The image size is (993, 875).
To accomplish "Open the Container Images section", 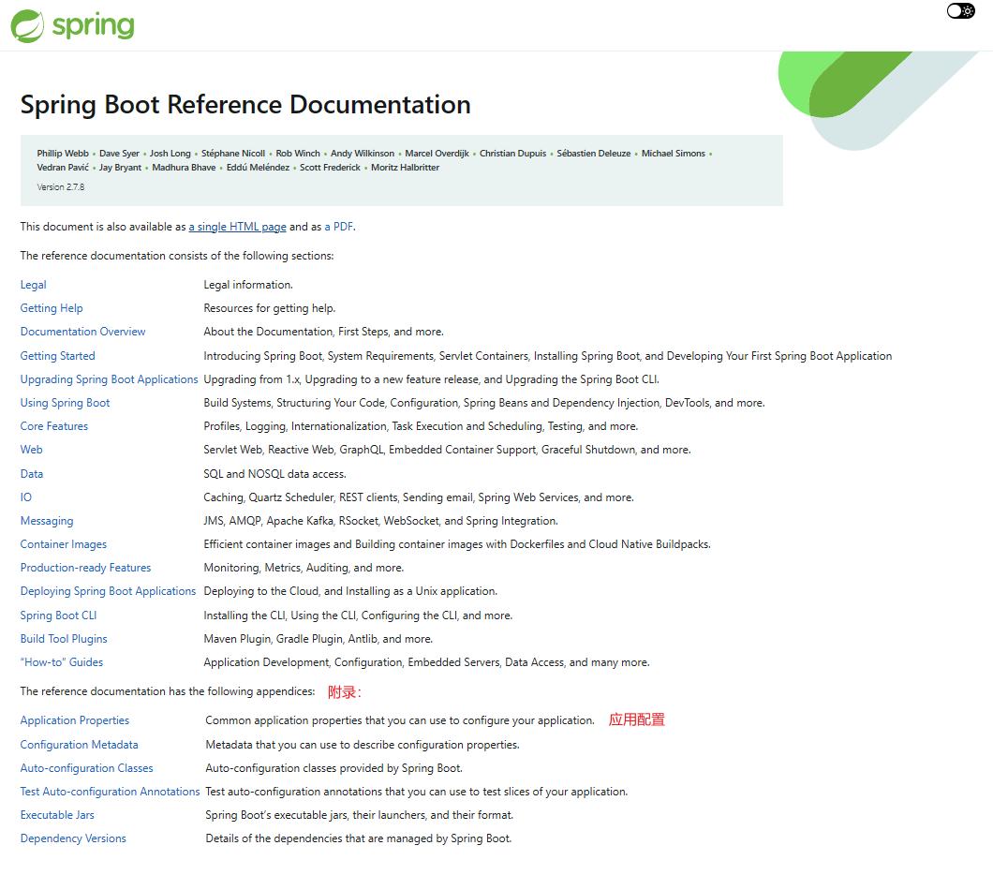I will point(64,544).
